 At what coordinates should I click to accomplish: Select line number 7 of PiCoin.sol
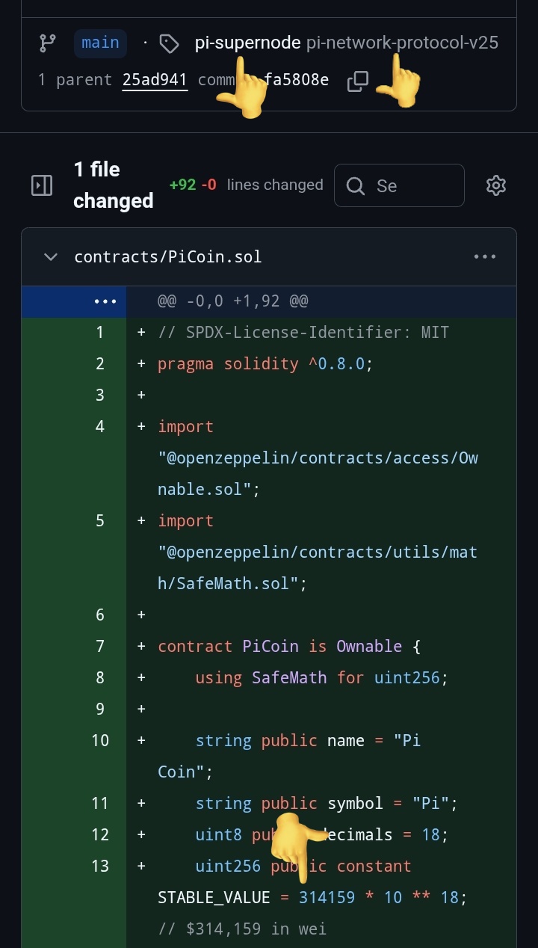click(100, 646)
